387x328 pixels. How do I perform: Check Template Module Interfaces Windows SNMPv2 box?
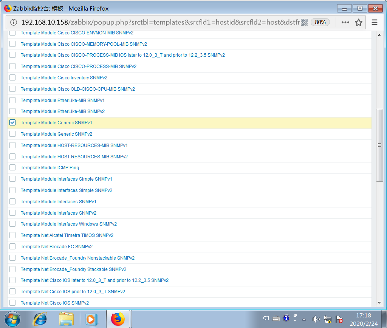[x=12, y=224]
